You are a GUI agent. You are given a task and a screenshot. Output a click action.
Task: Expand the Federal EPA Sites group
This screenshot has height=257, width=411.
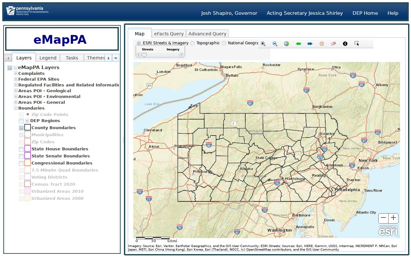pos(16,79)
